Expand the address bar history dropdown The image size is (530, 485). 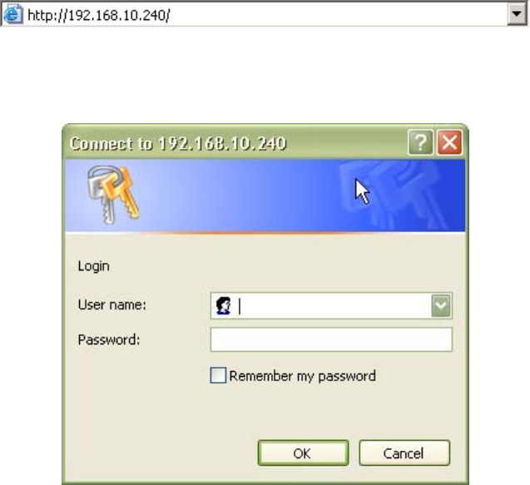pos(517,14)
